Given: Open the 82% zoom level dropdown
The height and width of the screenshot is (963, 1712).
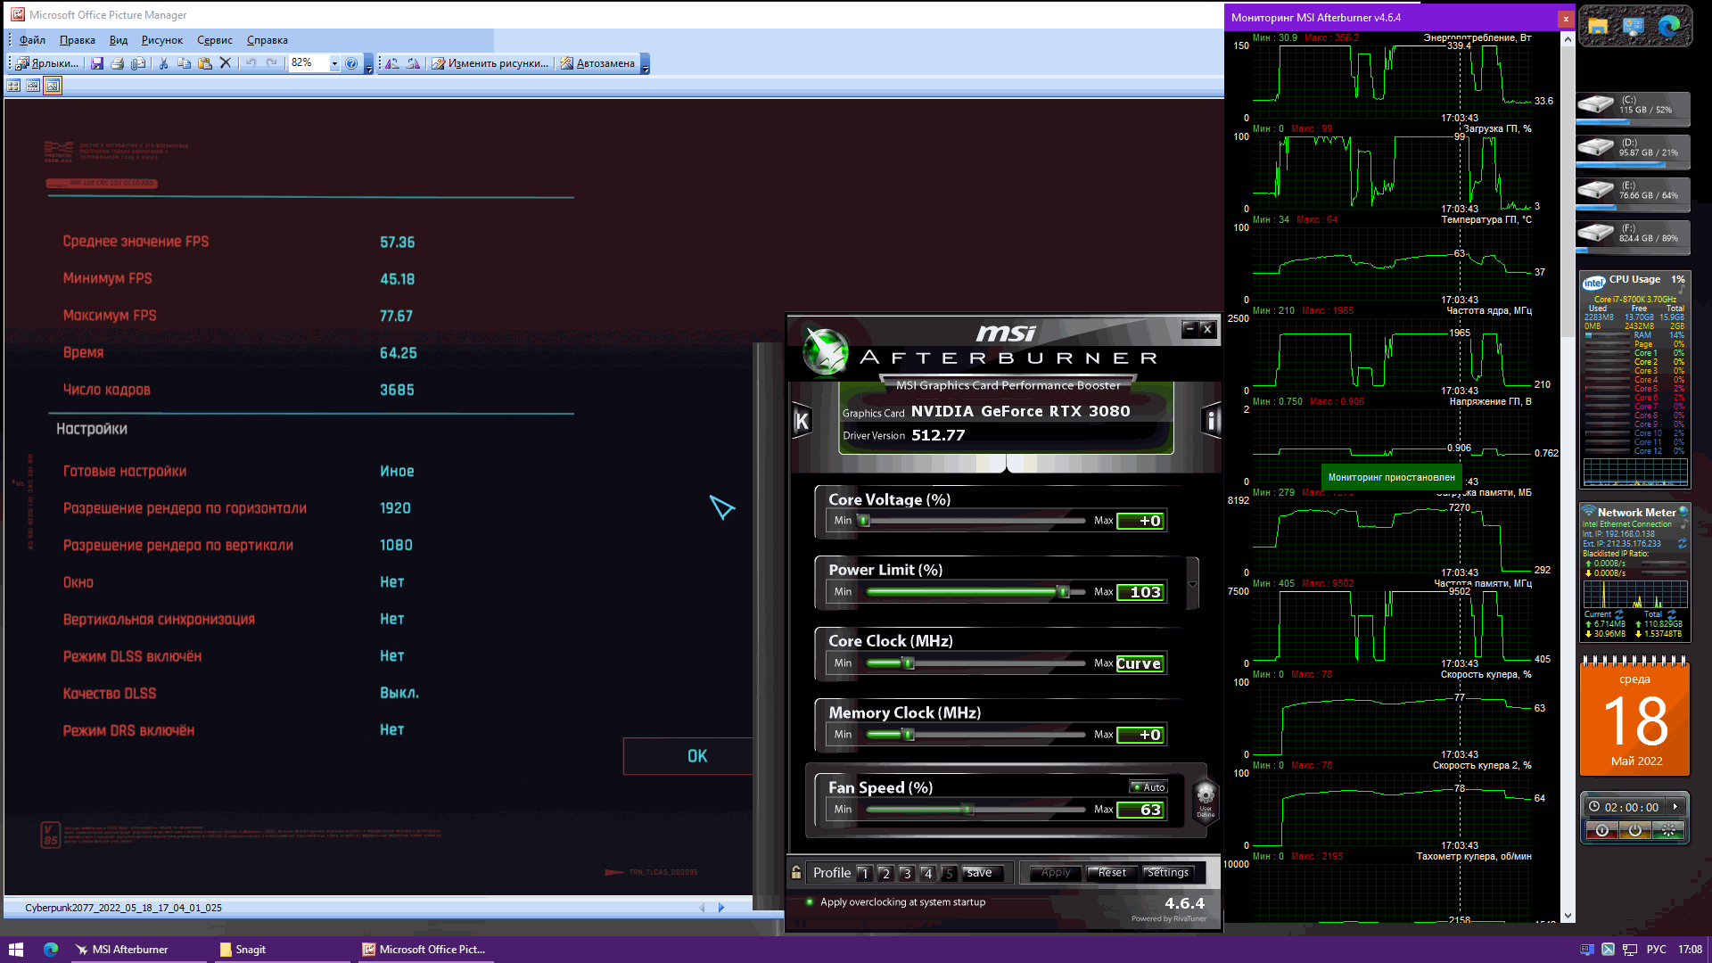Looking at the screenshot, I should (x=334, y=63).
